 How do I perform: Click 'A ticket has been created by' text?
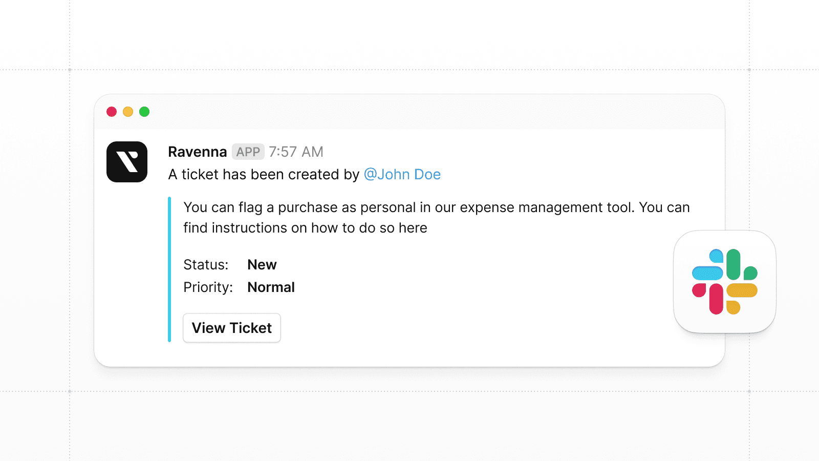click(x=264, y=174)
